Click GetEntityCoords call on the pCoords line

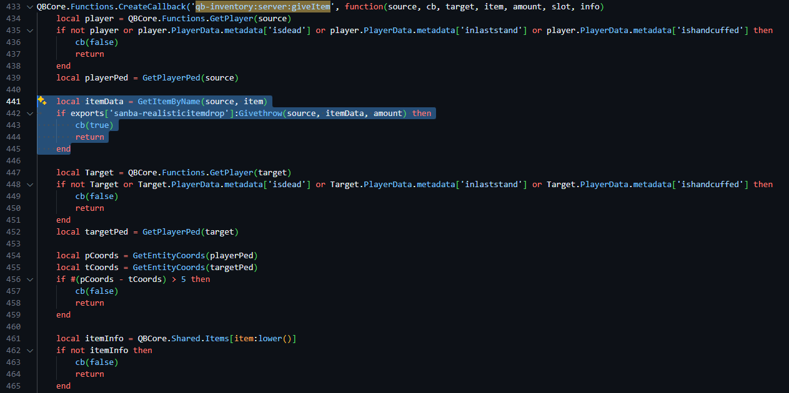[x=169, y=256]
